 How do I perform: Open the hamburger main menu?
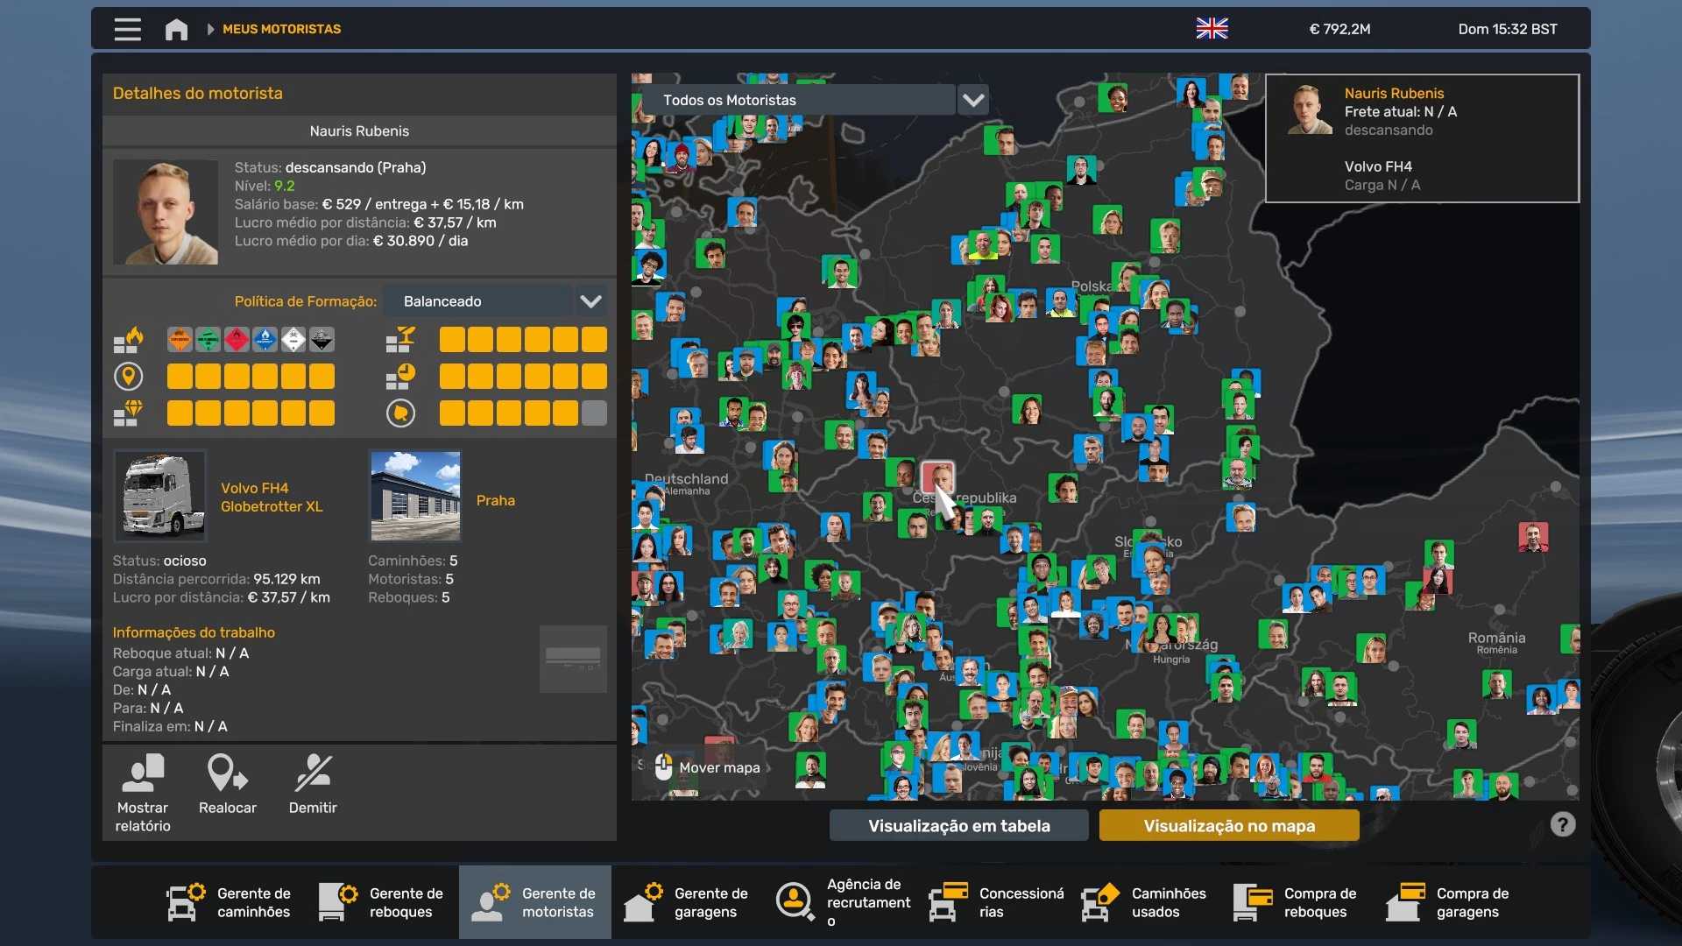click(x=127, y=30)
